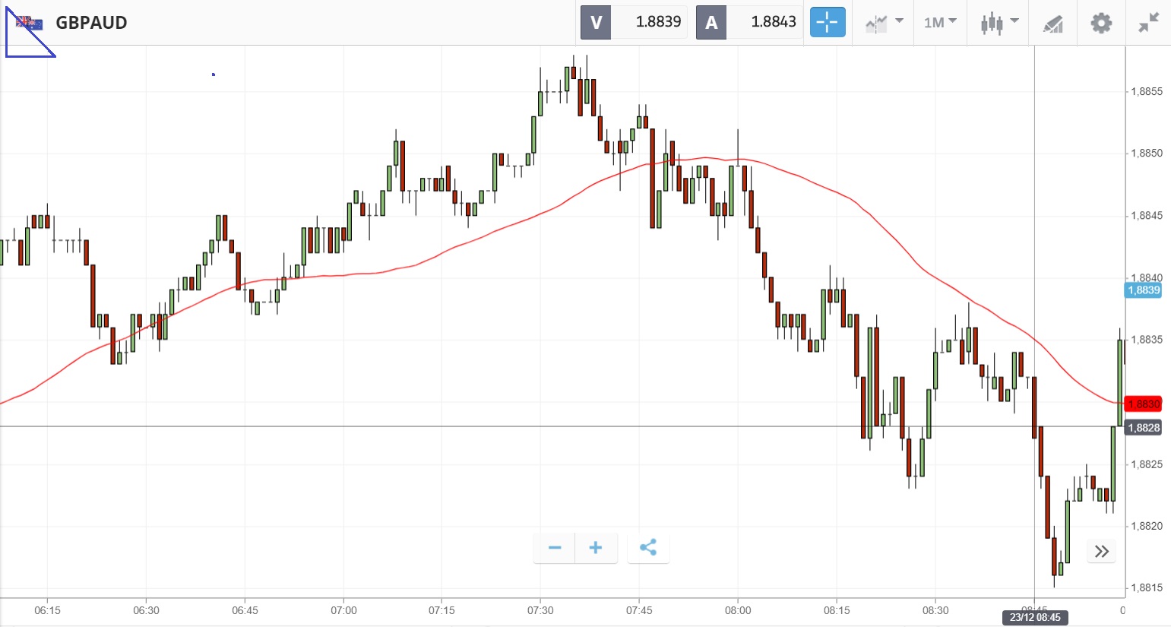This screenshot has height=627, width=1171.
Task: Collapse chart from fullscreen view
Action: coord(1148,23)
